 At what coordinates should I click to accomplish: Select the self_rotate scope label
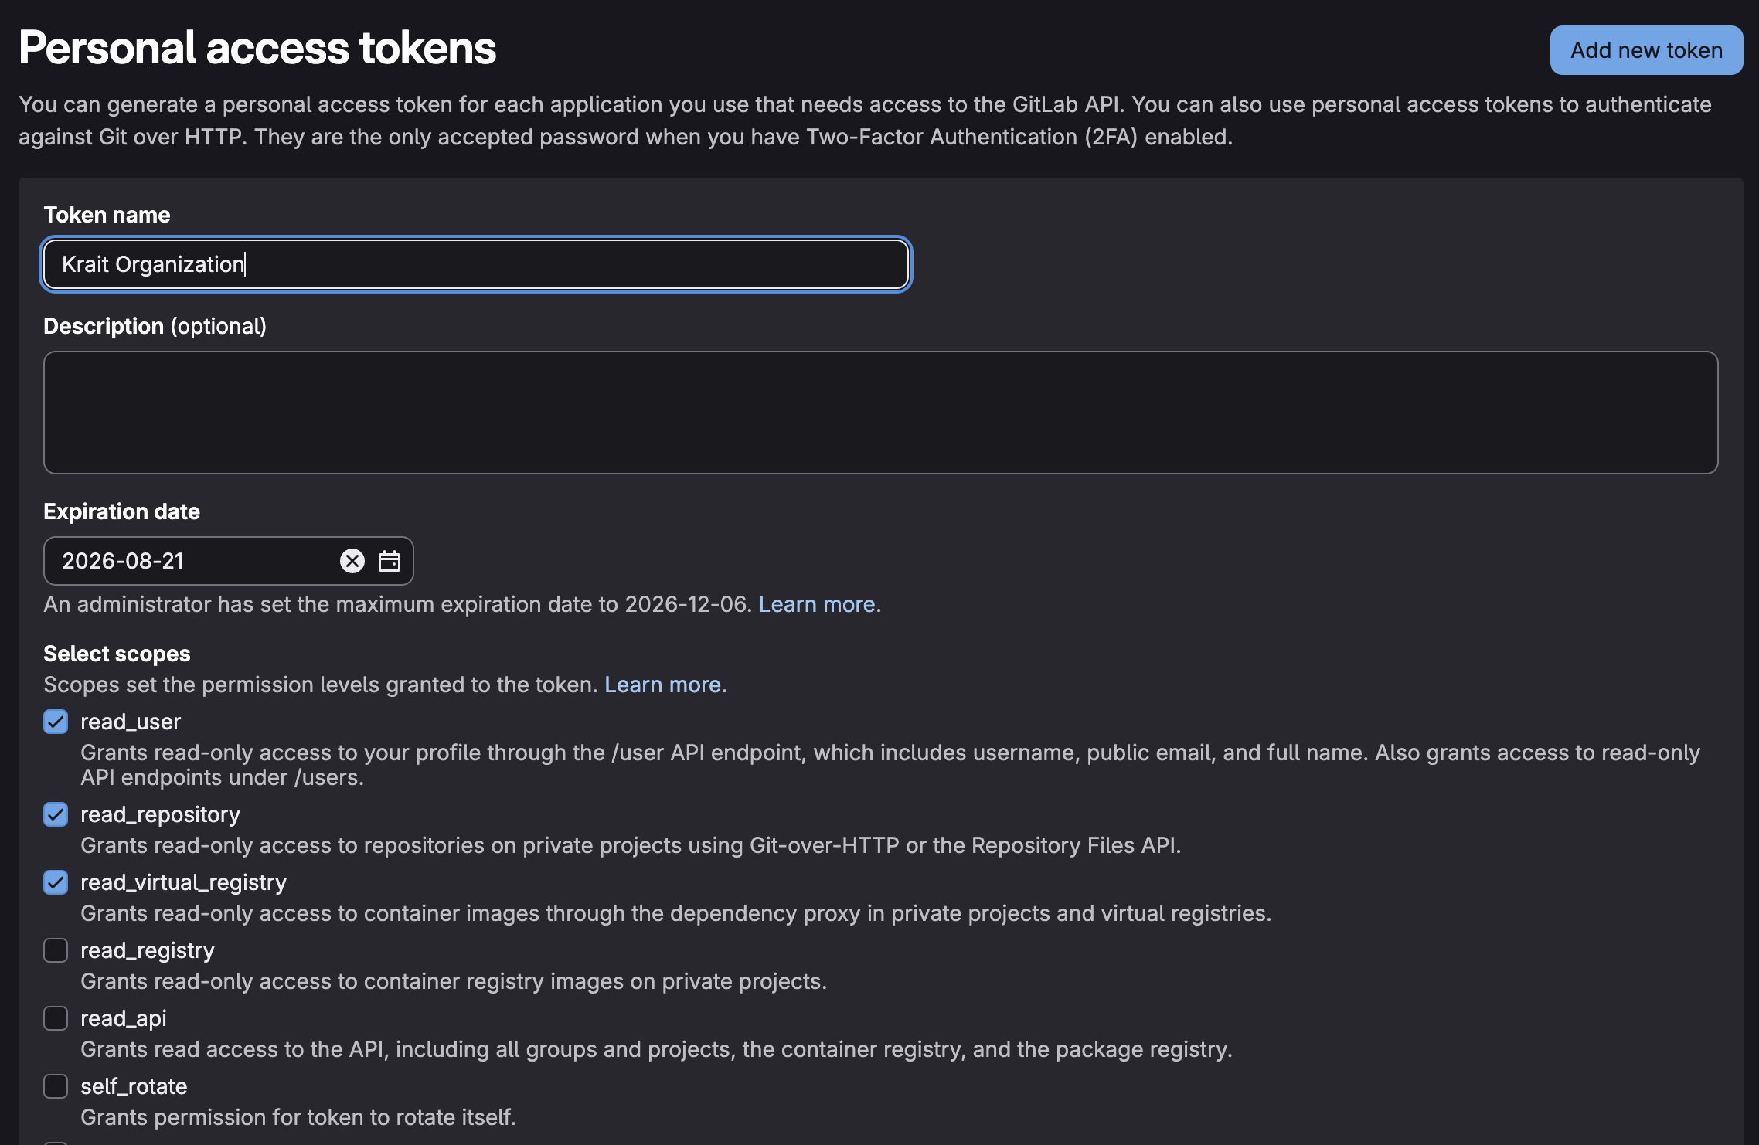coord(134,1086)
